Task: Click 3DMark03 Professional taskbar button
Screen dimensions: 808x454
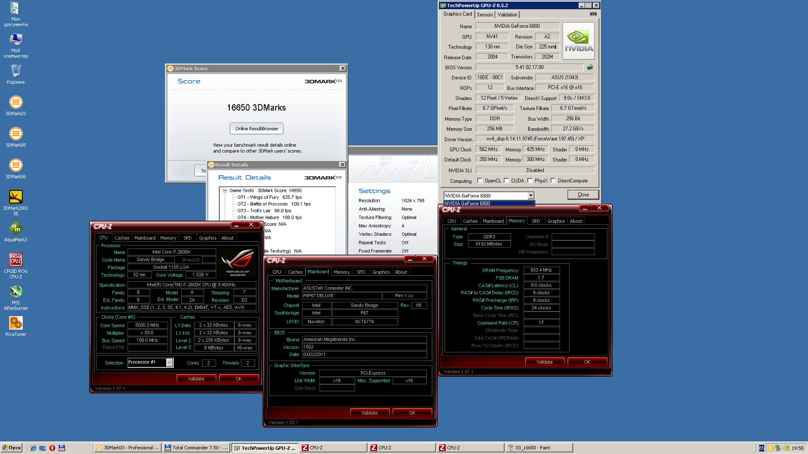Action: 128,448
